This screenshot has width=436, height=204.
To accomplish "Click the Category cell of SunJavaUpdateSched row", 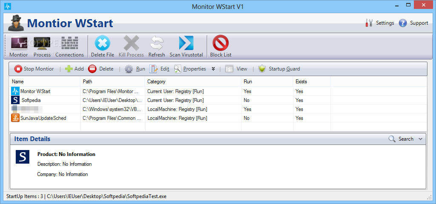I will 177,118.
